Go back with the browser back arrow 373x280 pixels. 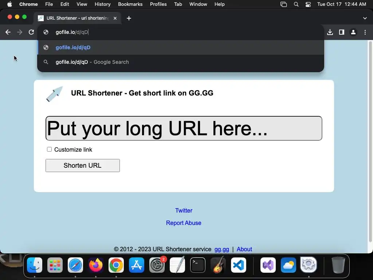[8, 32]
